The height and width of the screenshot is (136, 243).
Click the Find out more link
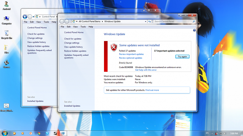[x=152, y=90]
